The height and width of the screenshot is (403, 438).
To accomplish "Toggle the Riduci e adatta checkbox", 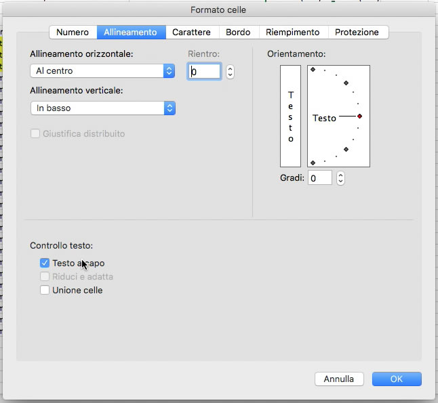I will [45, 276].
